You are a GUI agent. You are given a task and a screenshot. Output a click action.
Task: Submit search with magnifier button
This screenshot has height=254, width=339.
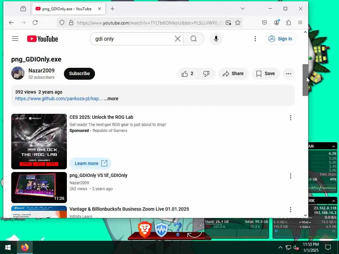[x=194, y=39]
